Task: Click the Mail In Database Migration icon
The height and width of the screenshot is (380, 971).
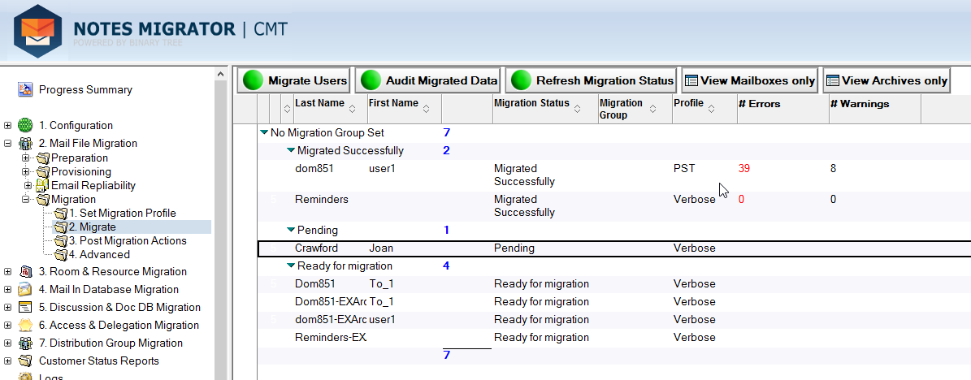Action: 25,289
